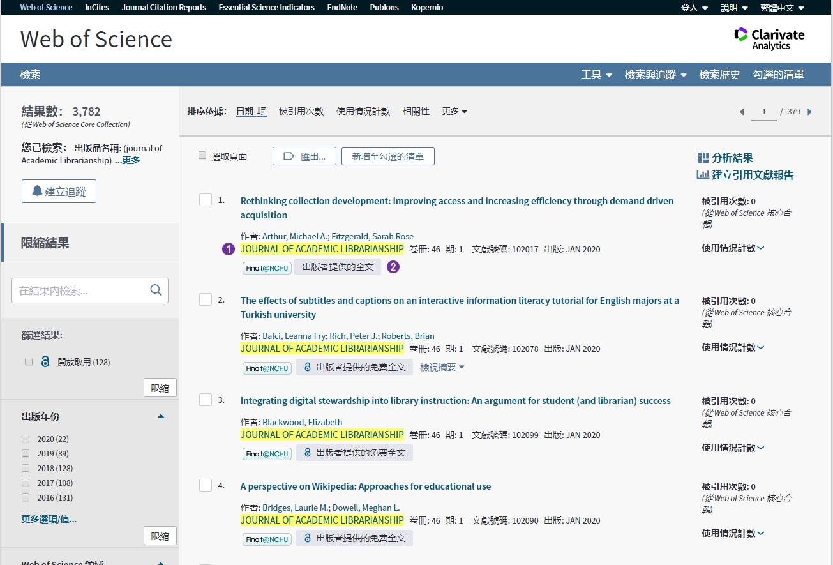Open InCites in top bar
The width and height of the screenshot is (833, 565).
97,8
